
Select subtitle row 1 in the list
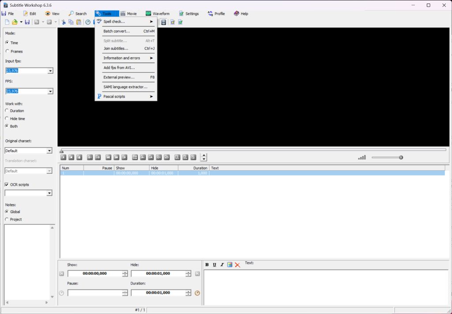pos(252,173)
